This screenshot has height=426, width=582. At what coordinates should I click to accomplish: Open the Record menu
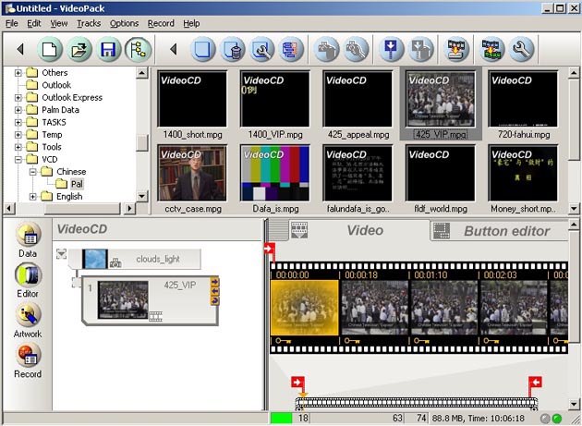(160, 22)
